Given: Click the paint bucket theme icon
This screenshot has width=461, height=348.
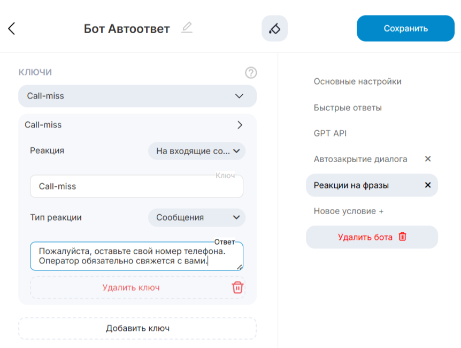Looking at the screenshot, I should [x=274, y=28].
